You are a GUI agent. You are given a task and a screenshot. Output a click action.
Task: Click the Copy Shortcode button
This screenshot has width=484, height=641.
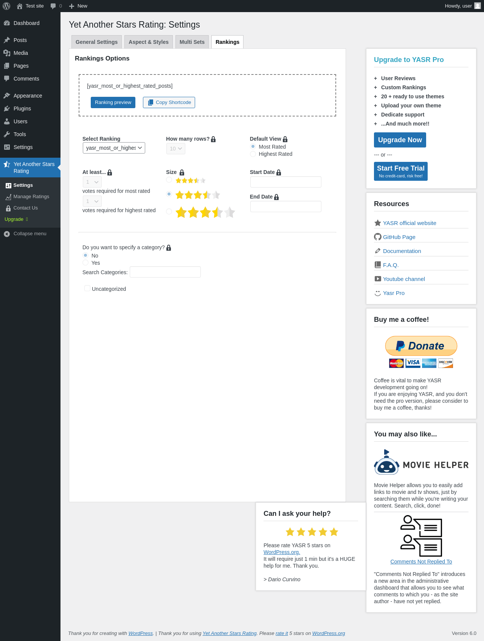point(169,102)
